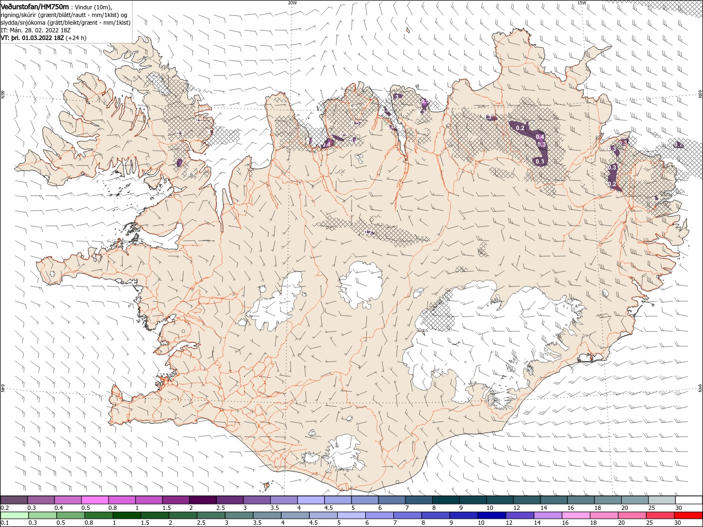This screenshot has height=527, width=703.
Task: Select the blue rain-legend swatch between 7 and 8
Action: [407, 515]
